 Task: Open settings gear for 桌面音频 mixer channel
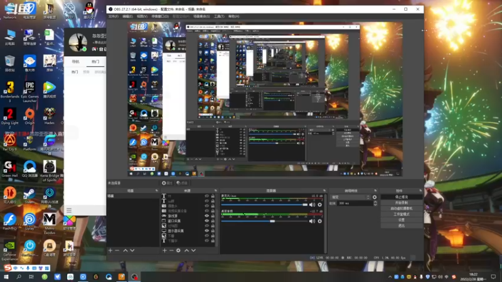coord(319,221)
